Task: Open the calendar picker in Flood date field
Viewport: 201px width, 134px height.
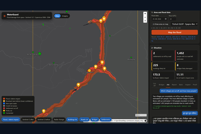Action: click(166, 19)
